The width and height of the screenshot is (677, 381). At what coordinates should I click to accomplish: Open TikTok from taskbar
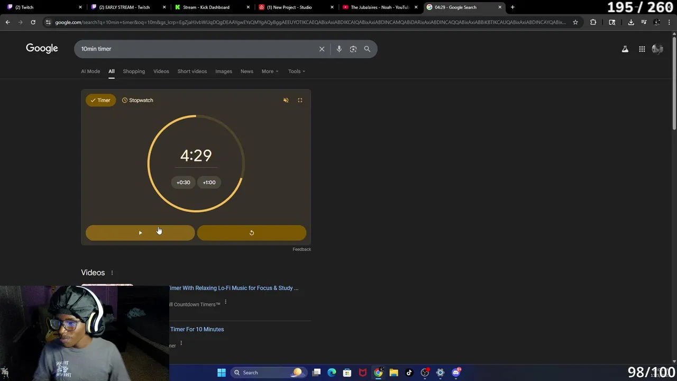coord(409,373)
